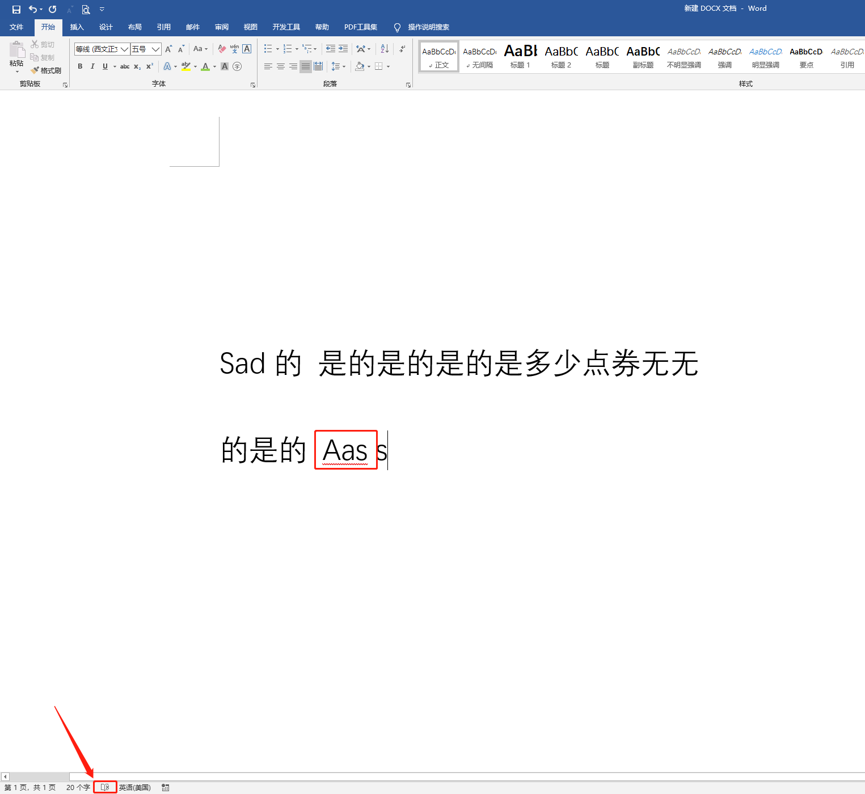Screen dimensions: 865x794
Task: Click the 第 1 页, 共 1 页 page indicator
Action: tap(30, 787)
